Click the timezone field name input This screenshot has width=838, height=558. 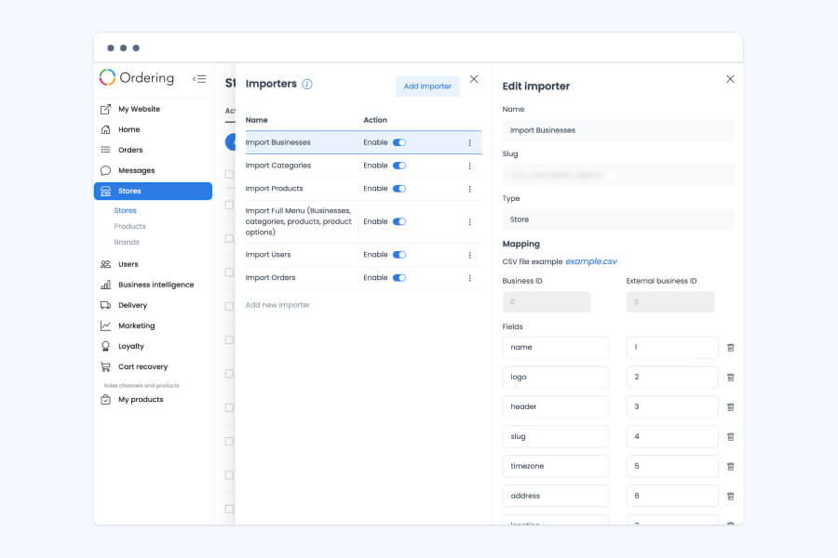[x=555, y=466]
